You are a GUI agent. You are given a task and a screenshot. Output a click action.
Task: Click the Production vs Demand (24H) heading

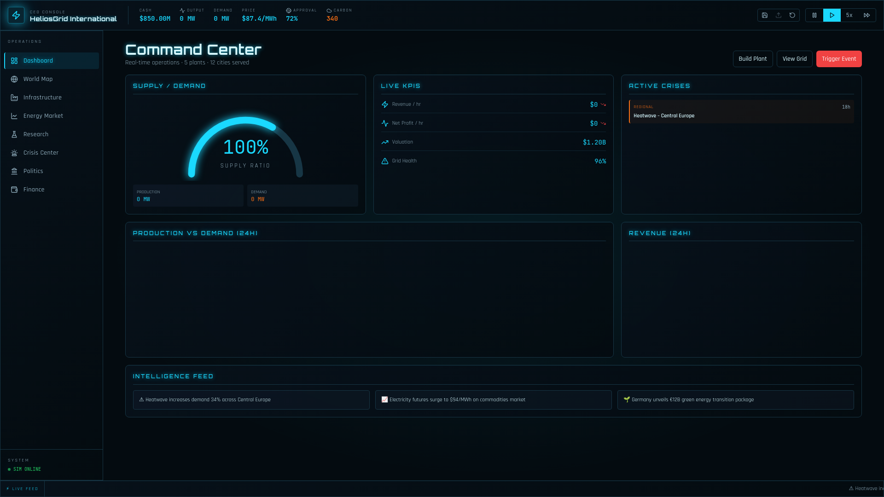(x=195, y=233)
